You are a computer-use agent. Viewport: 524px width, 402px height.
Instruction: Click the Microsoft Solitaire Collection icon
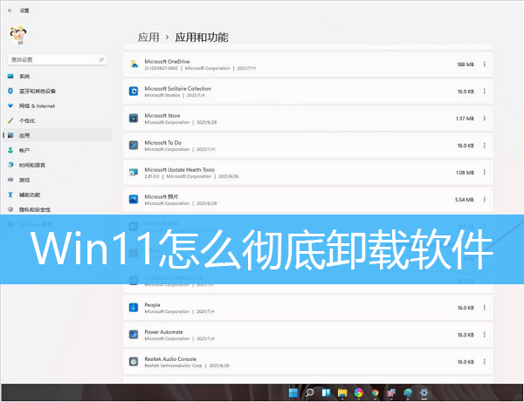pos(134,91)
